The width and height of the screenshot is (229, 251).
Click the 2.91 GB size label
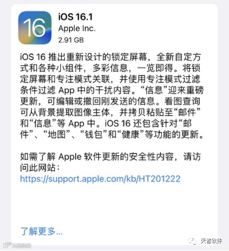[x=71, y=40]
